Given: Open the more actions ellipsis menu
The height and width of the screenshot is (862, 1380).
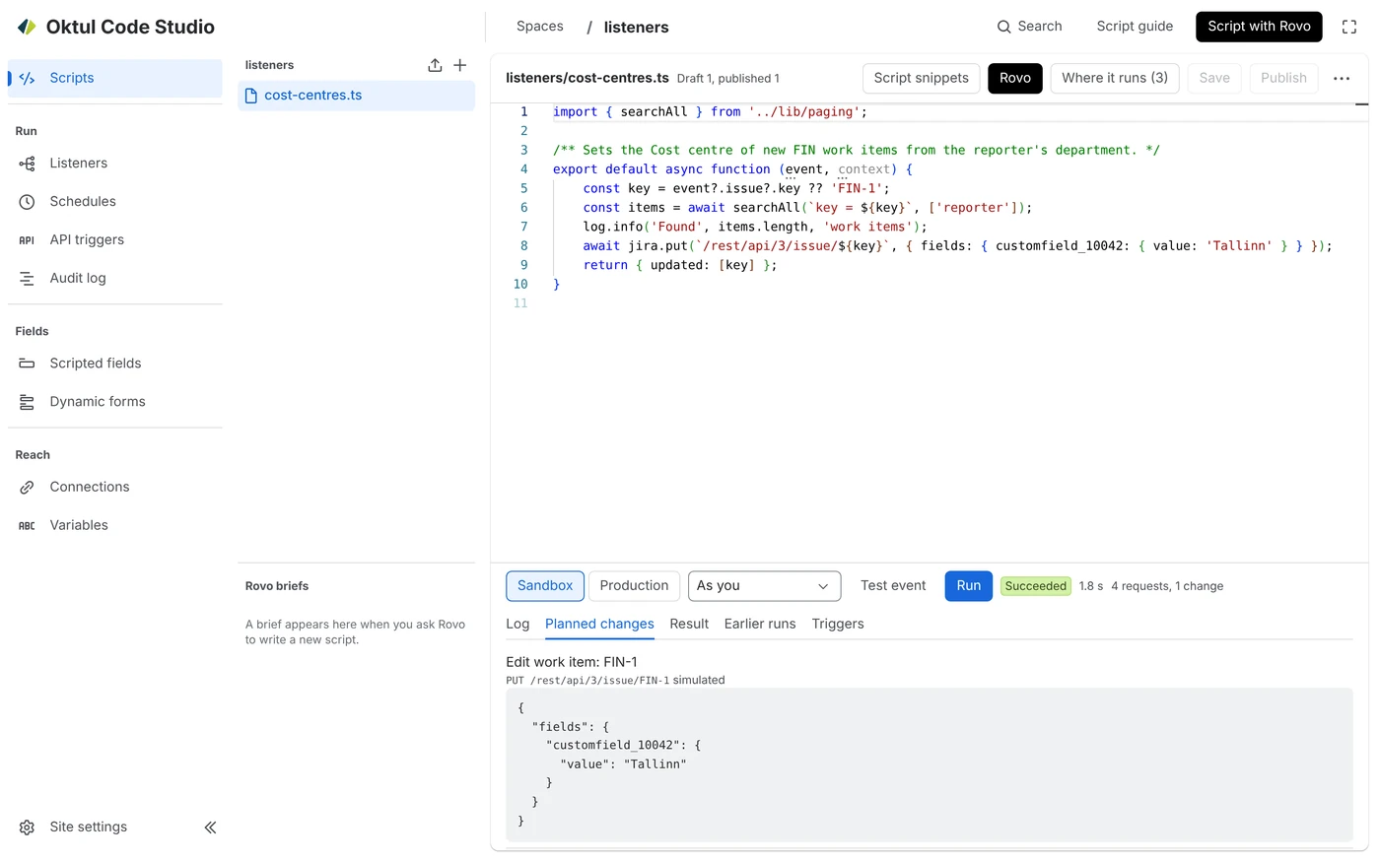Looking at the screenshot, I should click(x=1342, y=78).
